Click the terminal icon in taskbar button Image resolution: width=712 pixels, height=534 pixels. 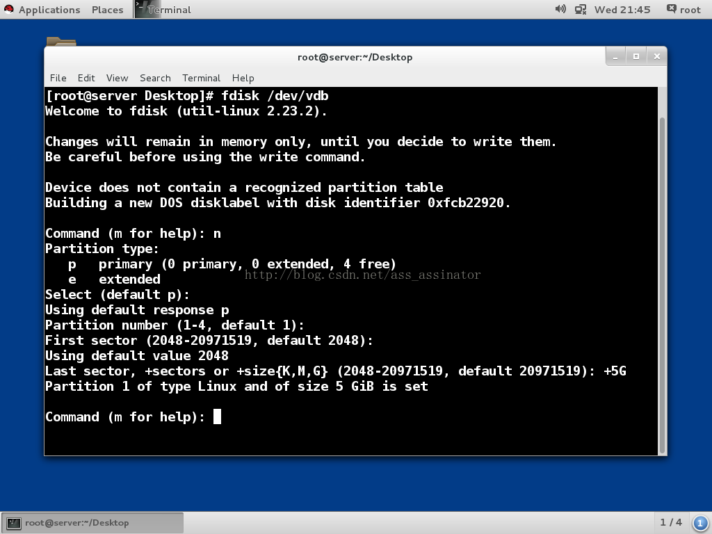14,523
